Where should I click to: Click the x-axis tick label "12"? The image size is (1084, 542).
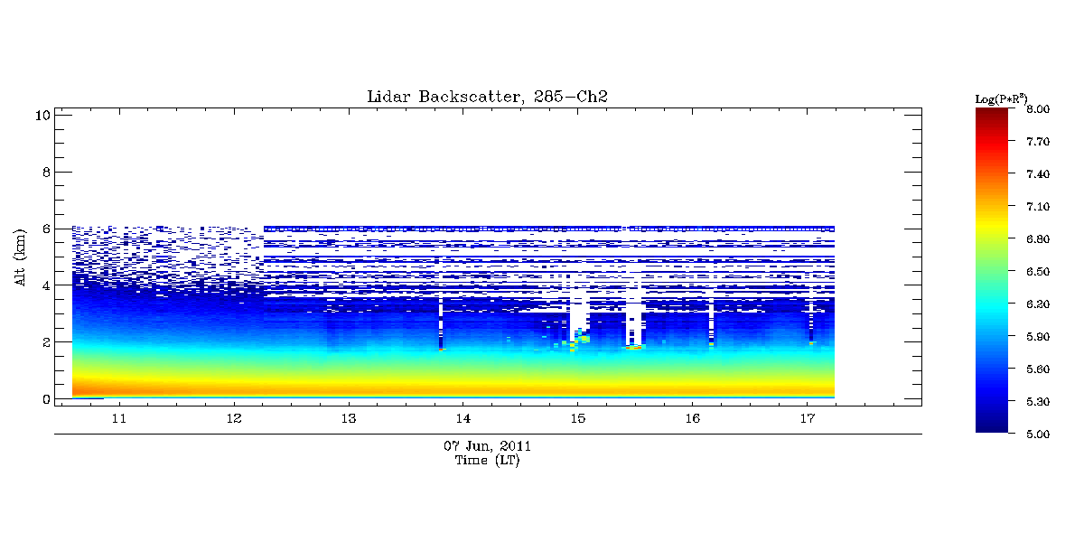click(233, 418)
